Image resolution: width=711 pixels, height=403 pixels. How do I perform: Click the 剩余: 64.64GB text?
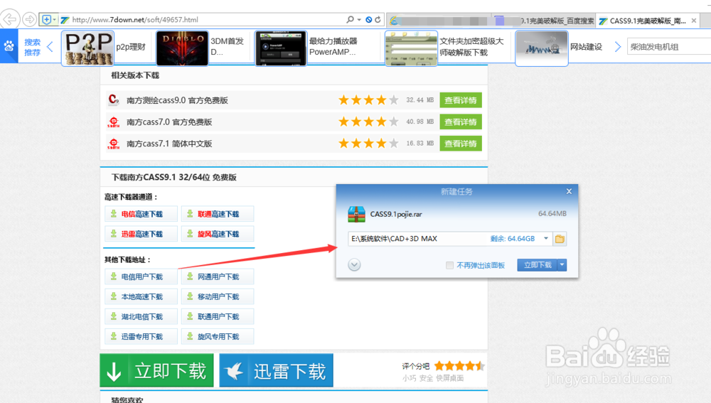tap(513, 239)
